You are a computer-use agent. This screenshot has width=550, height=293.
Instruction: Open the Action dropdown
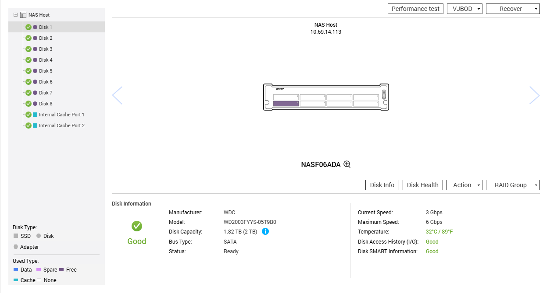(x=464, y=185)
